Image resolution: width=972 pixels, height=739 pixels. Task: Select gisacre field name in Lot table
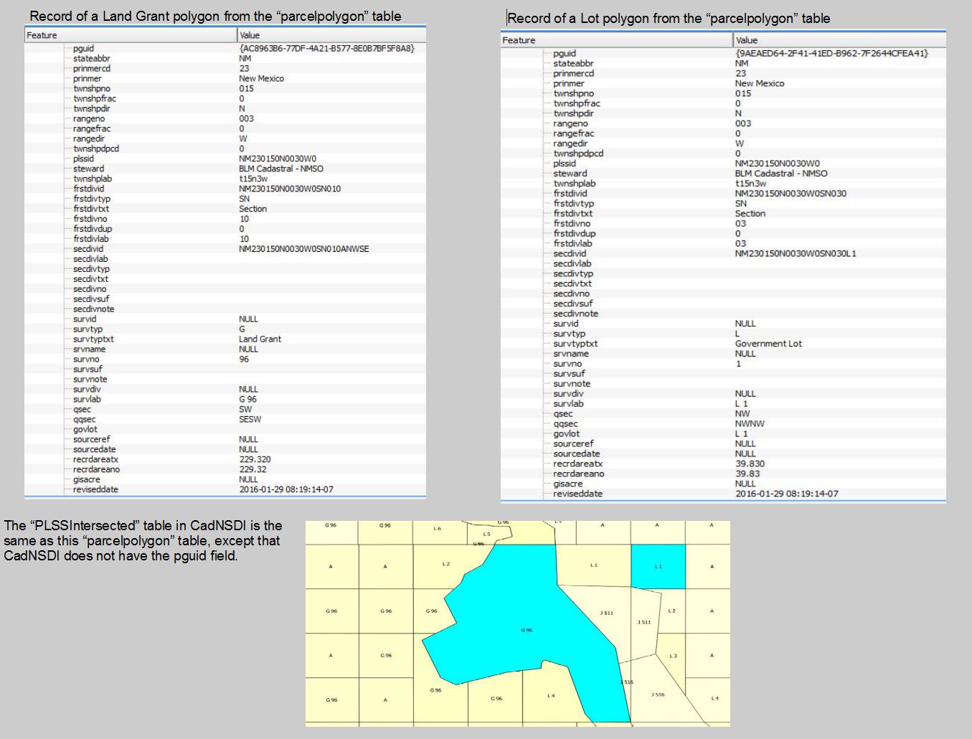coord(567,484)
